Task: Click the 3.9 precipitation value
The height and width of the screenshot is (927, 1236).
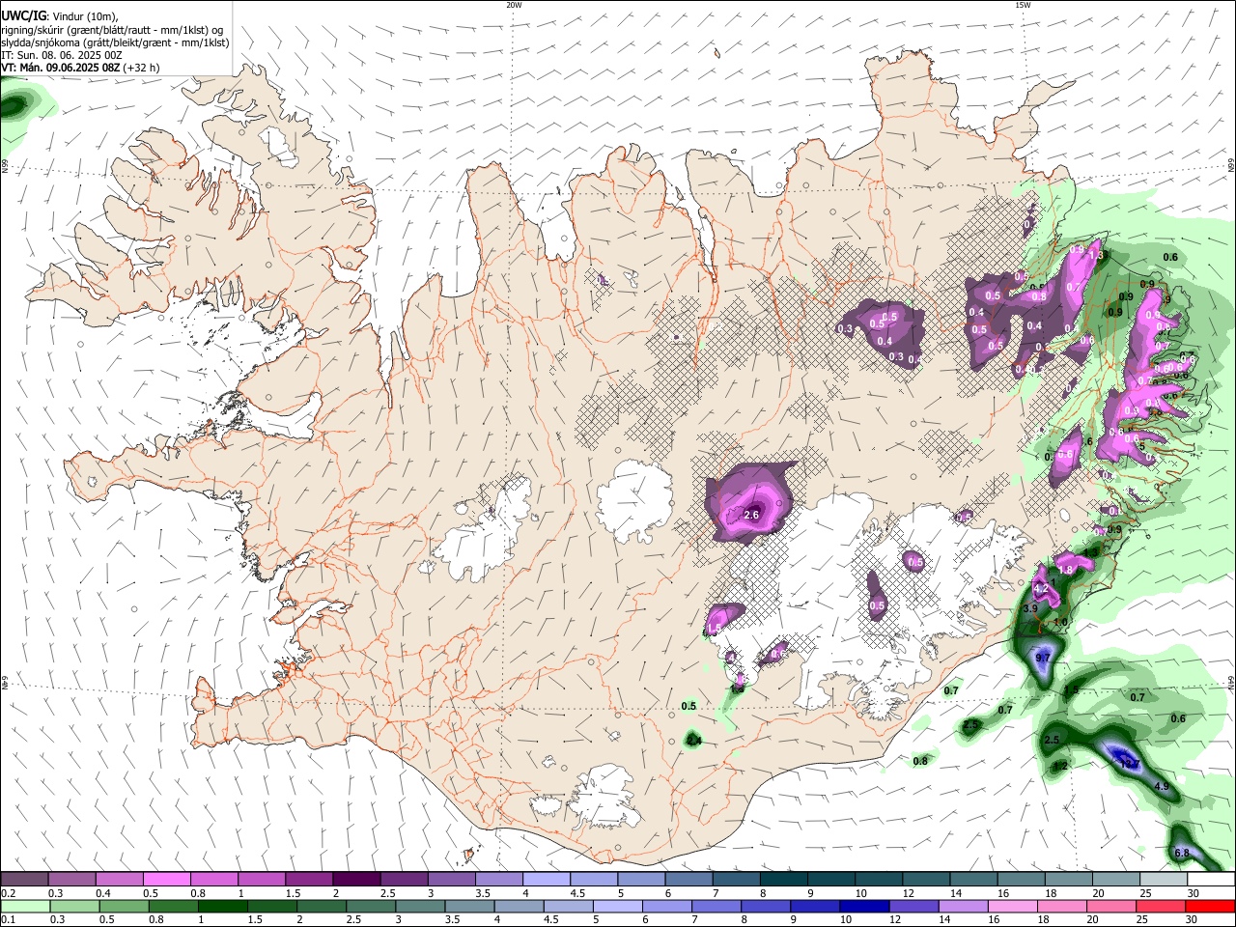Action: [x=1029, y=608]
